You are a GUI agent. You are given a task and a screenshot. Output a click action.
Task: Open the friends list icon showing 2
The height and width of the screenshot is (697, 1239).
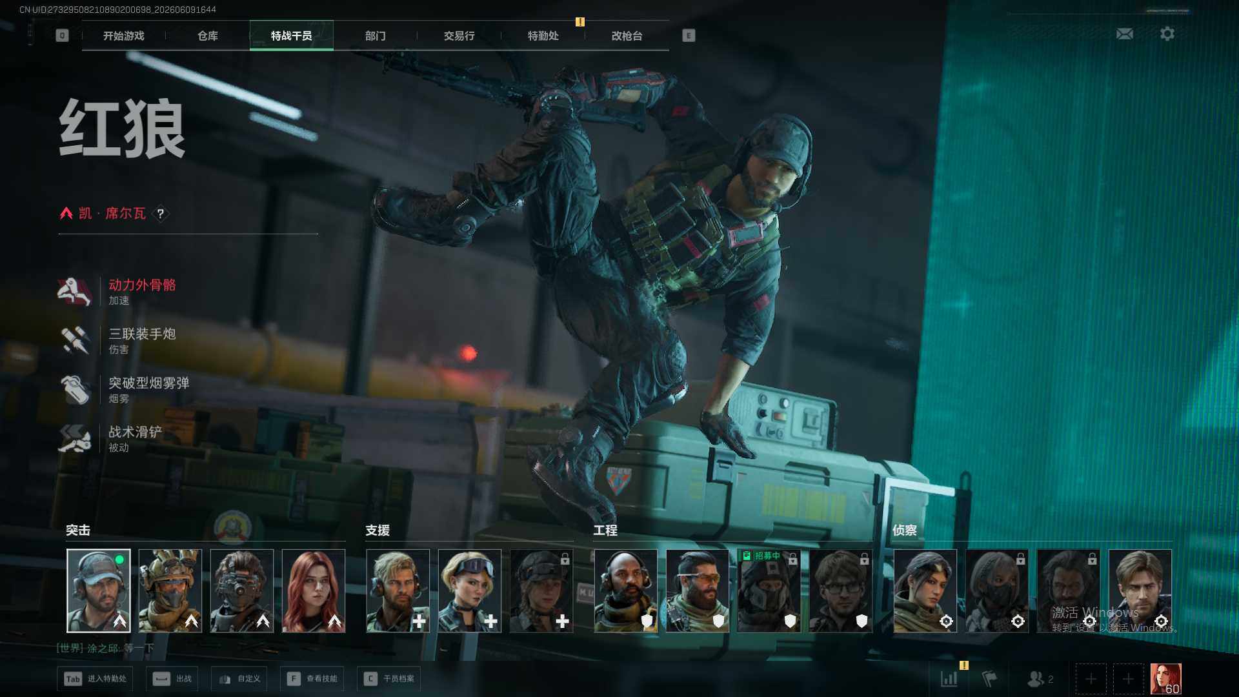tap(1040, 679)
